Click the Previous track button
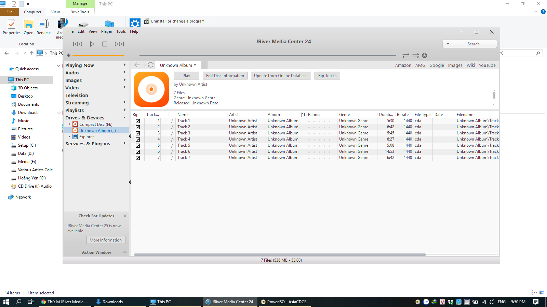The height and width of the screenshot is (307, 547). point(78,44)
